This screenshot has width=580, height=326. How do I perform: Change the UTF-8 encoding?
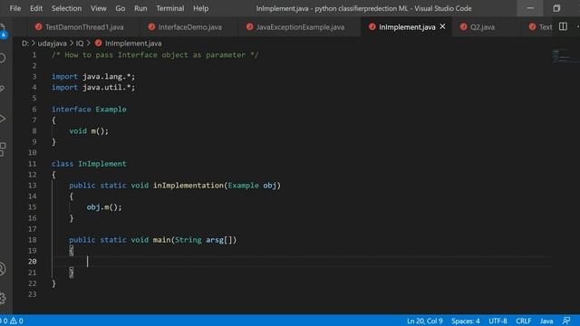point(498,321)
